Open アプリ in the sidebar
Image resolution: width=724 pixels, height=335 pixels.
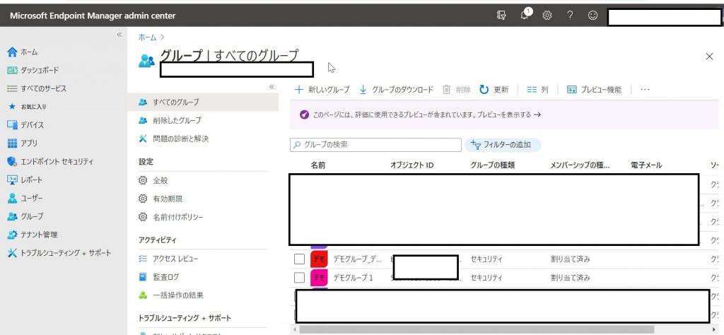(22, 143)
